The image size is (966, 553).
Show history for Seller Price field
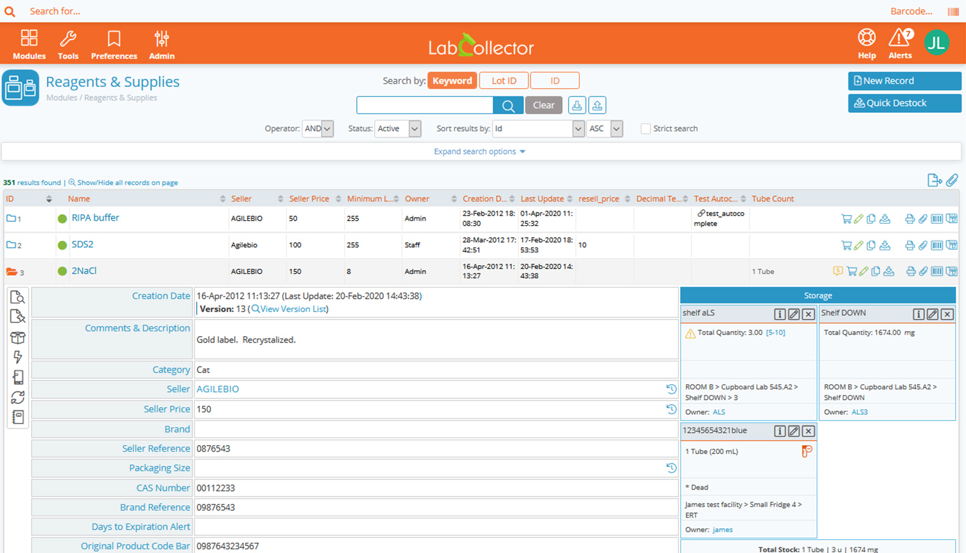coord(671,409)
